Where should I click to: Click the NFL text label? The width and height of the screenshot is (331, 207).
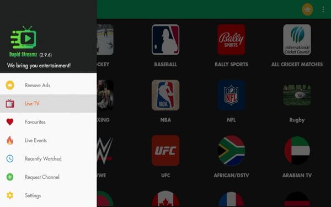pyautogui.click(x=231, y=120)
